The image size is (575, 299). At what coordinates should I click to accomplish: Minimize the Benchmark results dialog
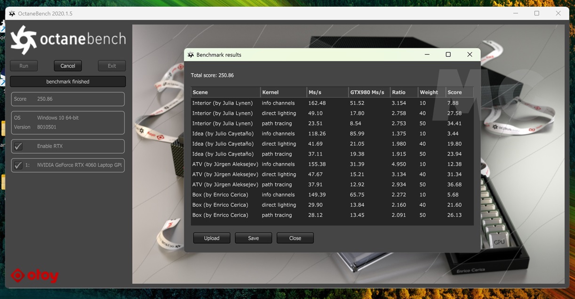pyautogui.click(x=427, y=55)
